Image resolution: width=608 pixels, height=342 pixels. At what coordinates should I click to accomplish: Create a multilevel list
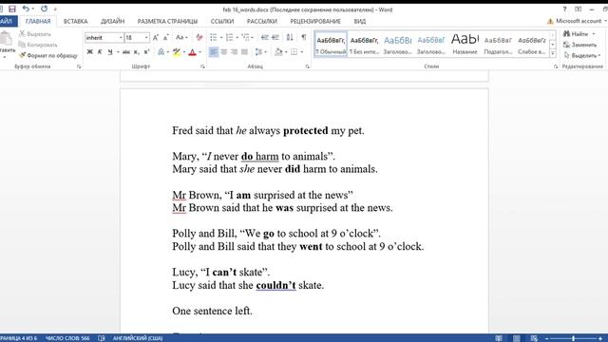tap(245, 38)
